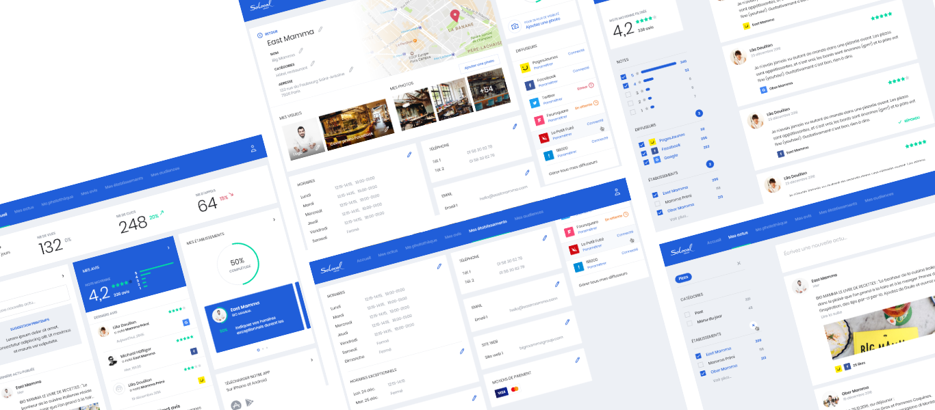Click the red map pin marker
The height and width of the screenshot is (410, 935).
[454, 16]
